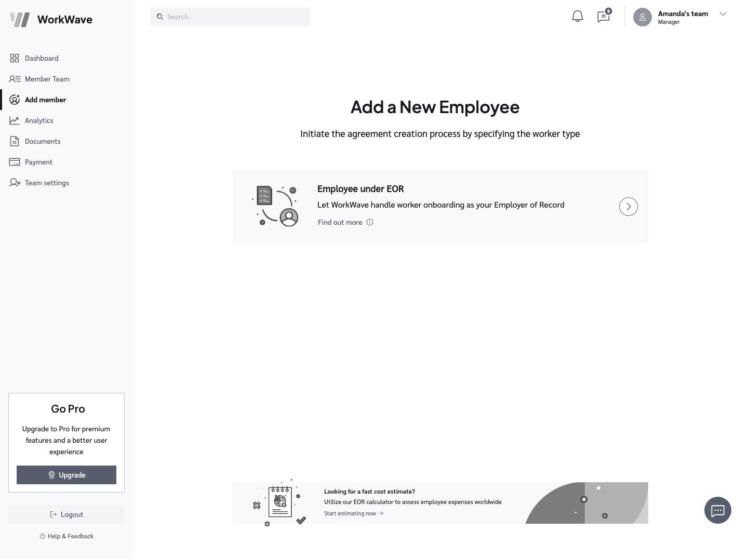Screen dimensions: 748x559
Task: Select Add member in sidebar
Action: [x=45, y=100]
